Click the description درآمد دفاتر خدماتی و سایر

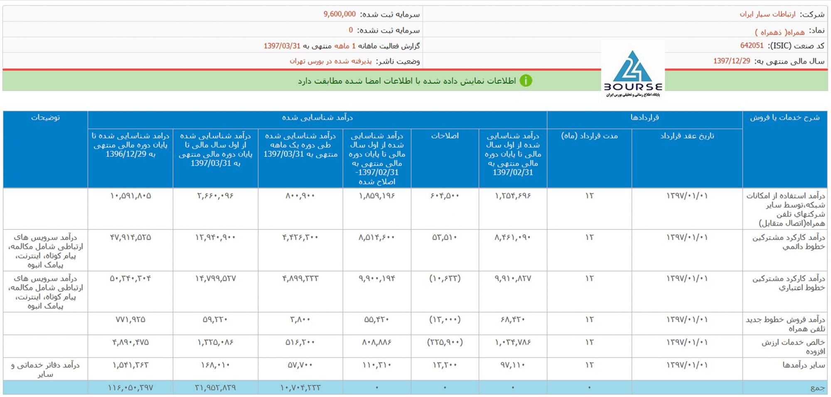tap(45, 370)
